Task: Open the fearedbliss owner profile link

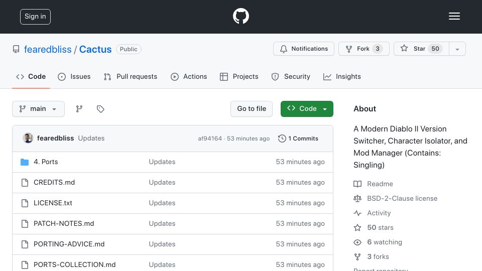Action: click(48, 49)
